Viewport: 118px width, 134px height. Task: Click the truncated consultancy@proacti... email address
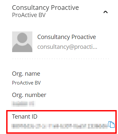click(67, 47)
